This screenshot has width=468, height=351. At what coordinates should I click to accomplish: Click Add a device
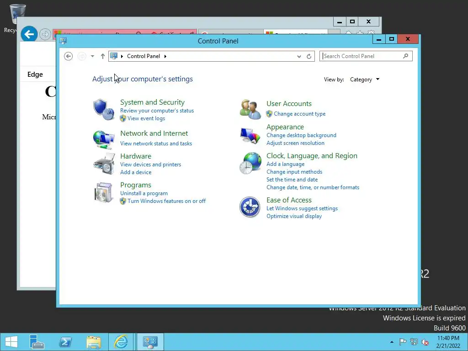[x=135, y=172]
